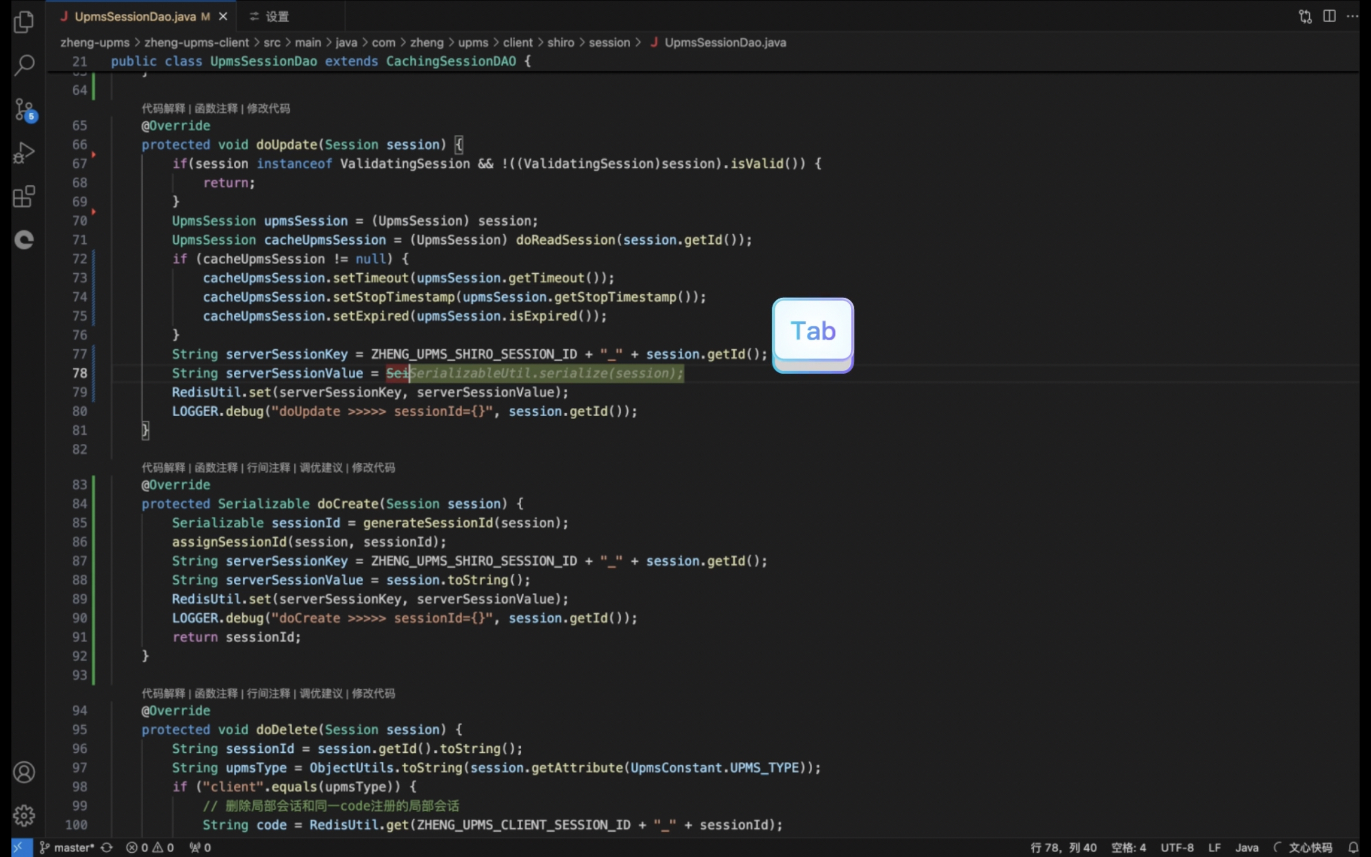
Task: Open the Accounts icon in activity bar
Action: click(x=24, y=772)
